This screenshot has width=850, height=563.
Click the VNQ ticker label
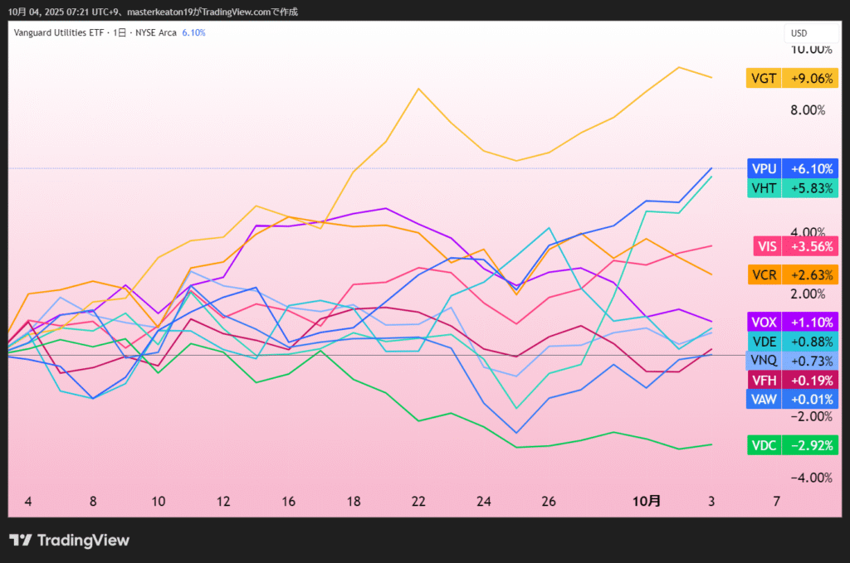click(x=764, y=361)
